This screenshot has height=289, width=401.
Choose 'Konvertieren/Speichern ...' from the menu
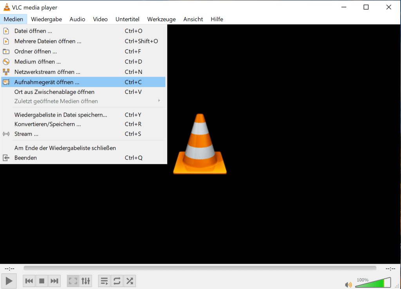[x=47, y=124]
